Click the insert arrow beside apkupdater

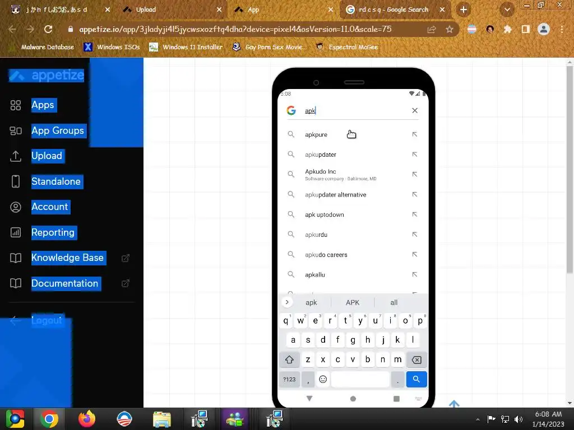point(415,155)
